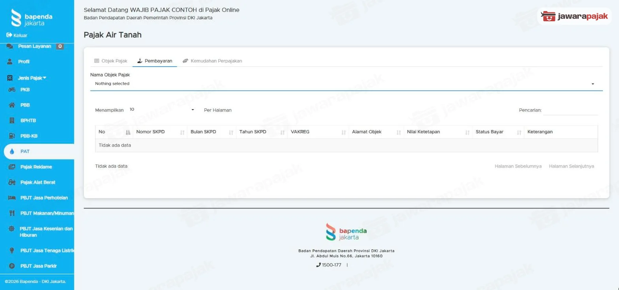Click the PBJT Makanan/Minuman utensils icon
This screenshot has height=290, width=619.
(x=12, y=213)
